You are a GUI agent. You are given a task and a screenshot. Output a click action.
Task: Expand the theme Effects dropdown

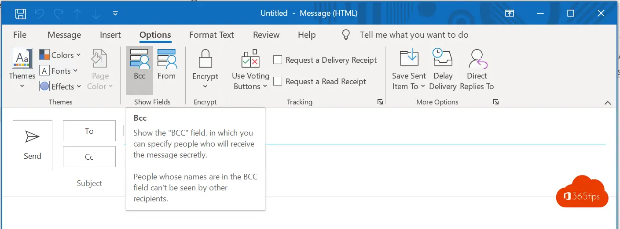[x=60, y=86]
